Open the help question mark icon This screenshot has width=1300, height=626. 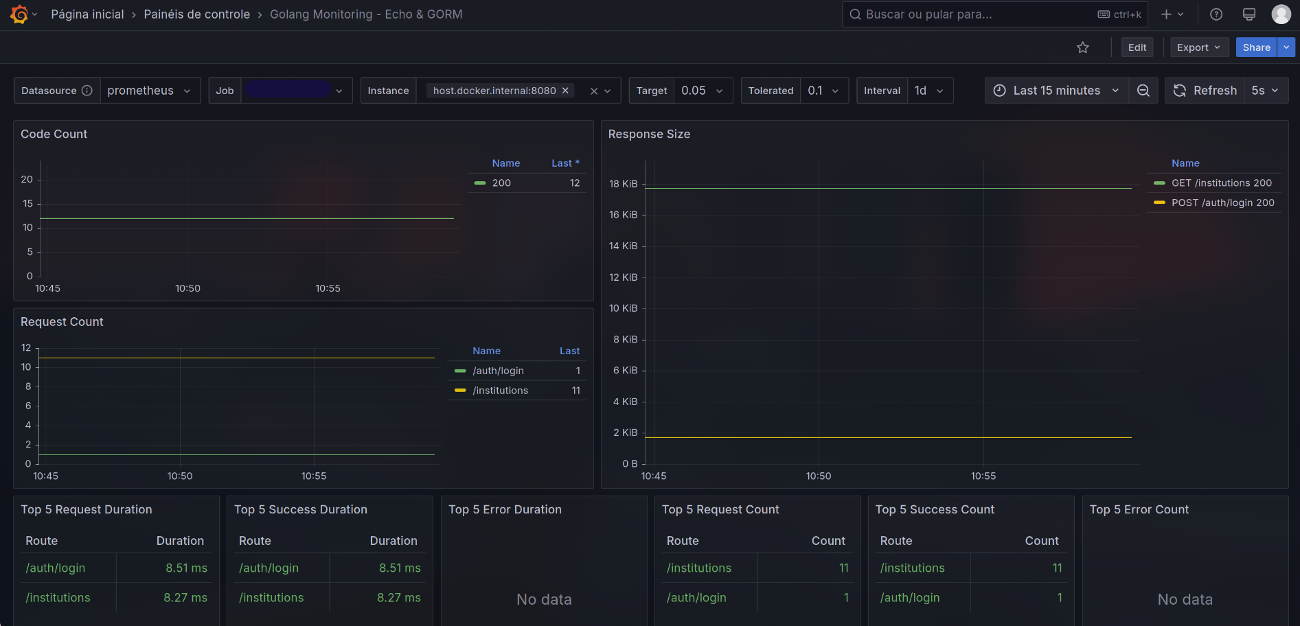1216,14
